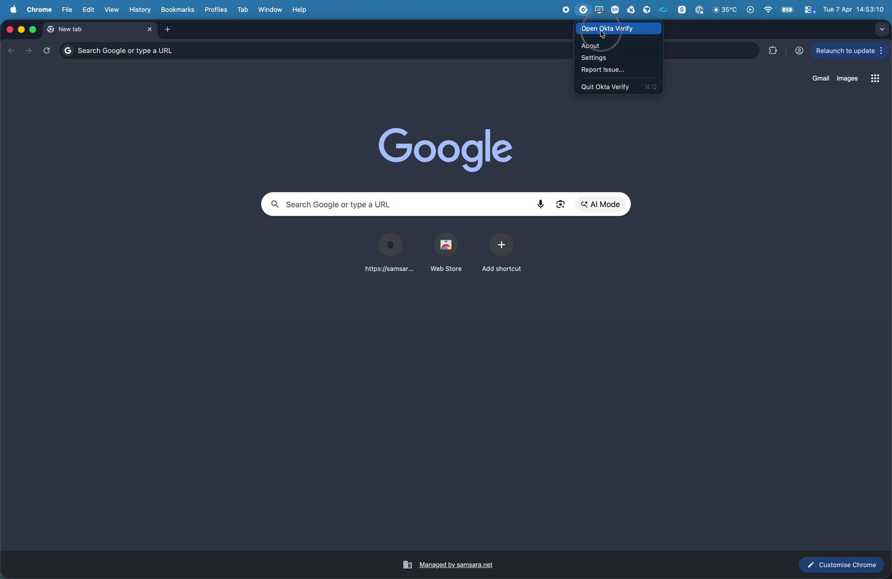
Task: Click the date and time in menu bar
Action: pos(853,9)
